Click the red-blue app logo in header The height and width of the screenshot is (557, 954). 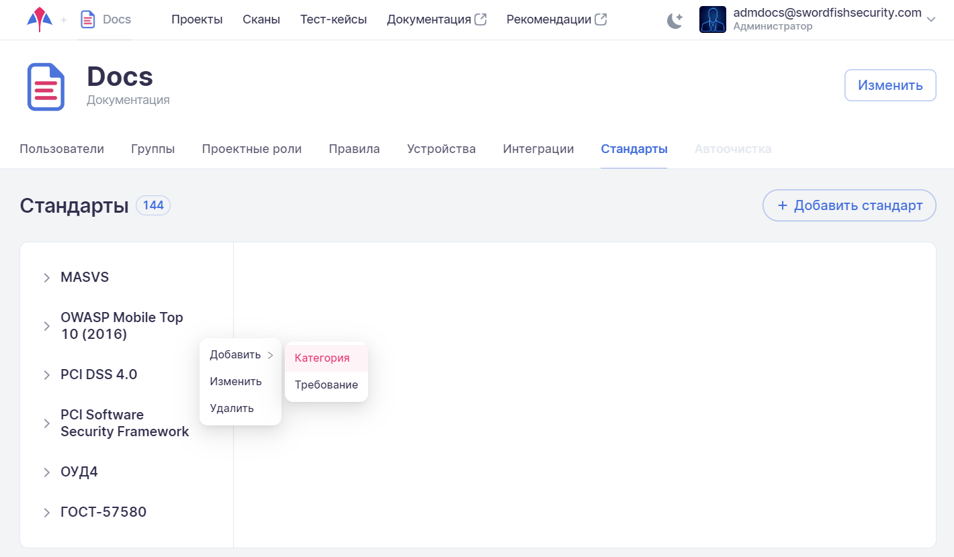(x=40, y=19)
